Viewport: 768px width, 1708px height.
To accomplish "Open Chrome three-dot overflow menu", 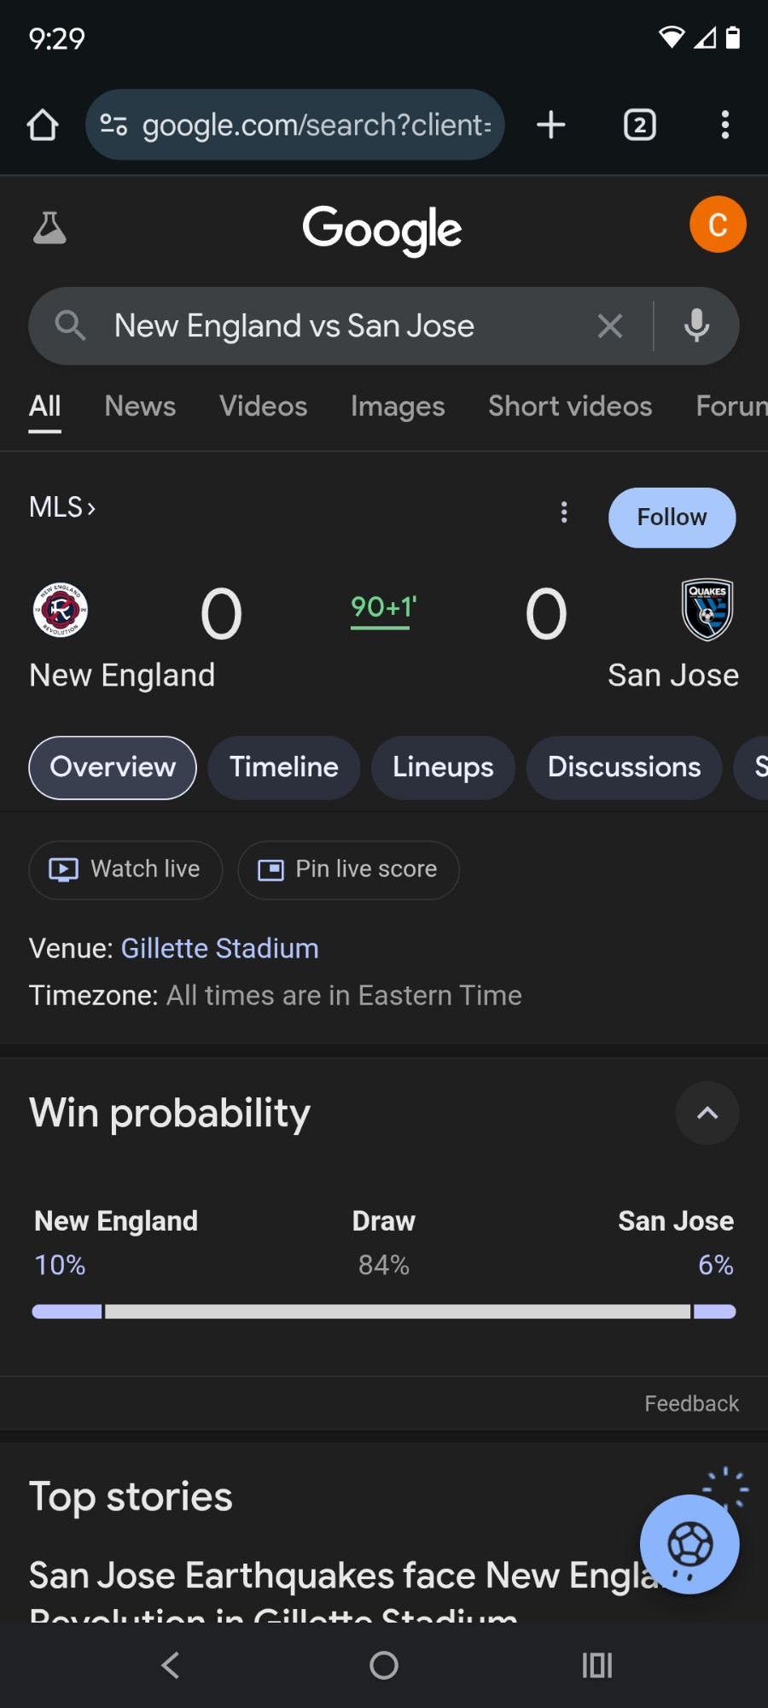I will tap(725, 125).
